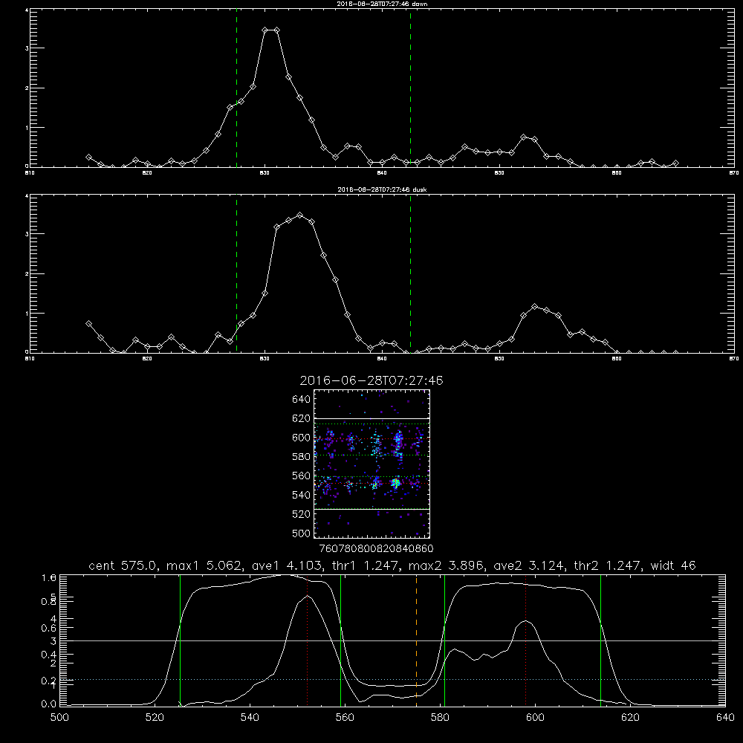The image size is (743, 743).
Task: Select the 'widt 46' statistic text
Action: [x=673, y=565]
